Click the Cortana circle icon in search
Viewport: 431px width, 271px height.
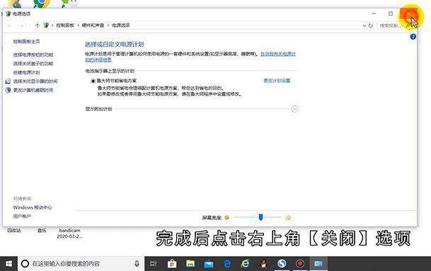point(25,264)
